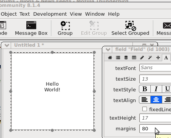Open inspector Position move-arrows tab
171x138 pixels.
158,58
